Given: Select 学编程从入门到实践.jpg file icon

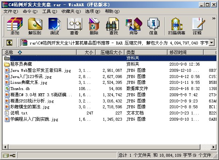Looking at the screenshot, I should tap(7, 119).
